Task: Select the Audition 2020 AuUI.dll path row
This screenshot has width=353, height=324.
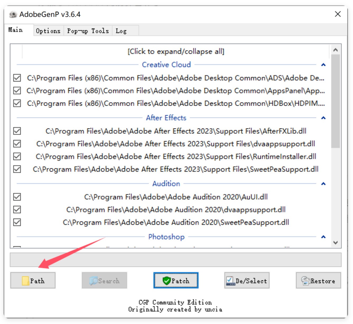Action: [176, 197]
